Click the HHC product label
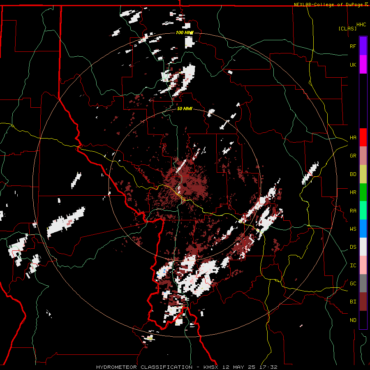 click(x=361, y=25)
